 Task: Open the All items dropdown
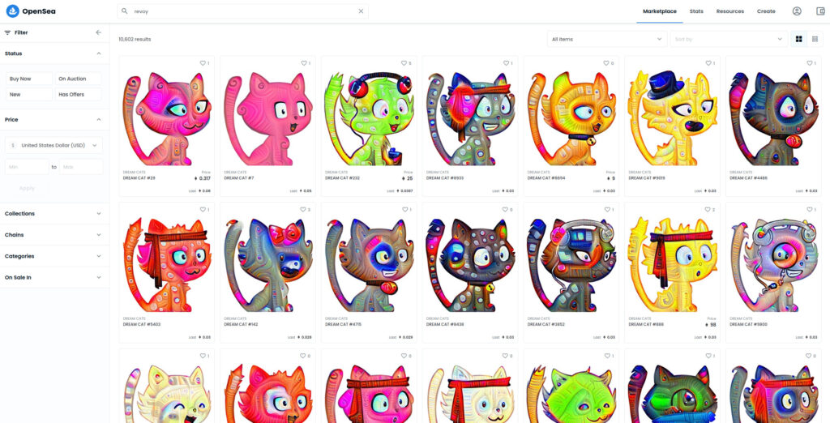[x=607, y=39]
